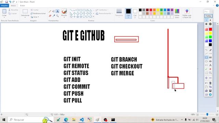Switch to the Início ribbon tab
This screenshot has width=219, height=123.
pyautogui.click(x=13, y=5)
